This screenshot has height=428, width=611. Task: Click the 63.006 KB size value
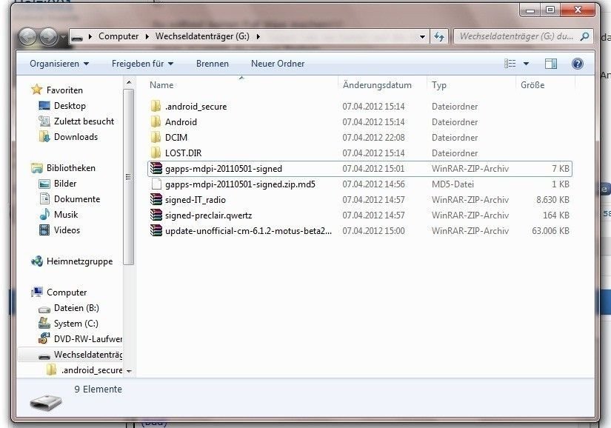click(x=550, y=231)
